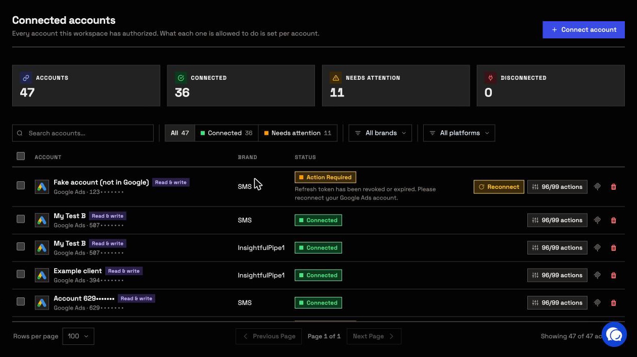
Task: Select the Needs attention 11 filter tab
Action: point(298,133)
